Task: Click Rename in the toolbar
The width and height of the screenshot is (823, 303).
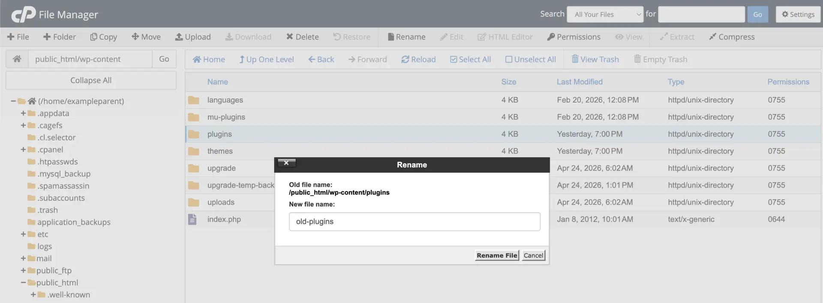Action: coord(406,37)
